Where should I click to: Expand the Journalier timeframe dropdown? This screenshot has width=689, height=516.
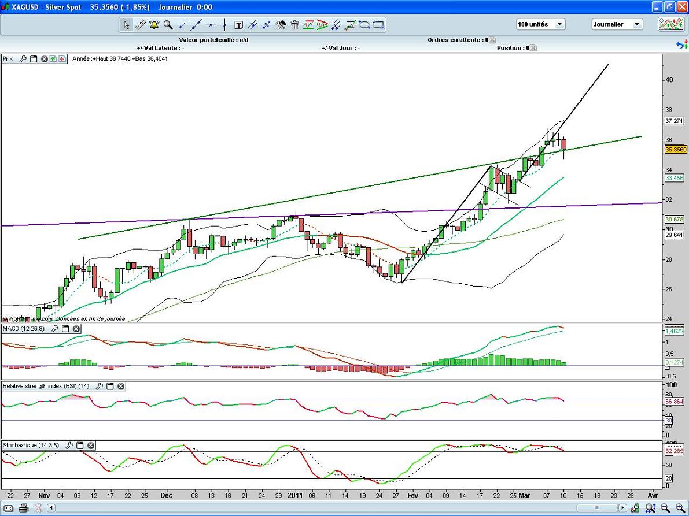coord(617,24)
